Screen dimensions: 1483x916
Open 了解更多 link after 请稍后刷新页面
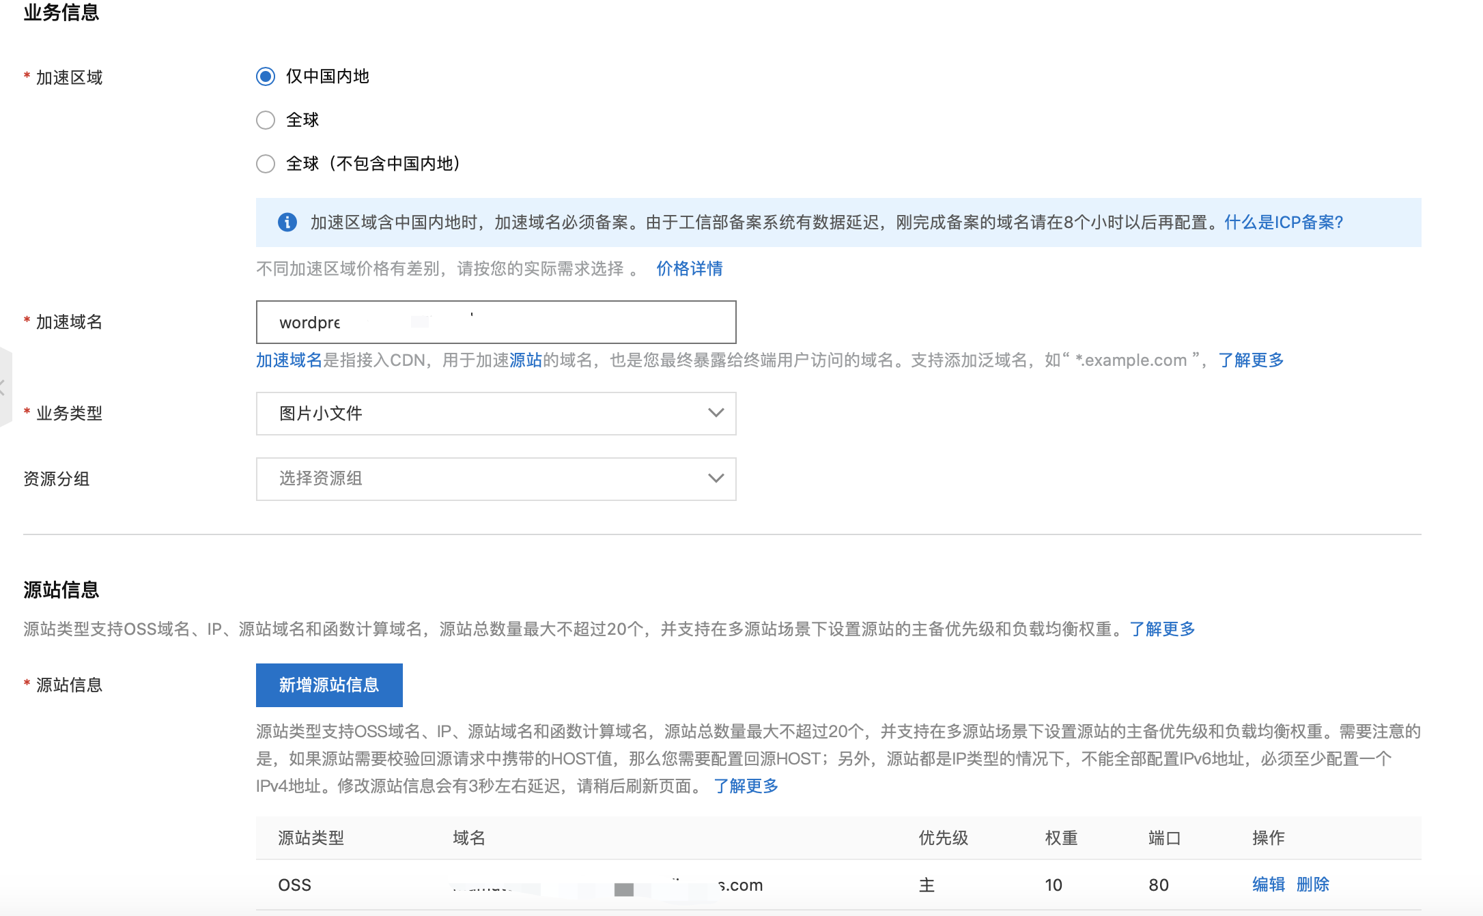click(746, 786)
